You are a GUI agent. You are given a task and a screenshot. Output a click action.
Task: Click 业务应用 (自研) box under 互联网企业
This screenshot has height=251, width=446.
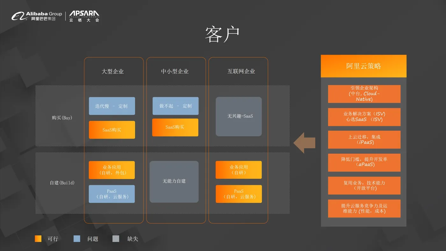tap(239, 170)
